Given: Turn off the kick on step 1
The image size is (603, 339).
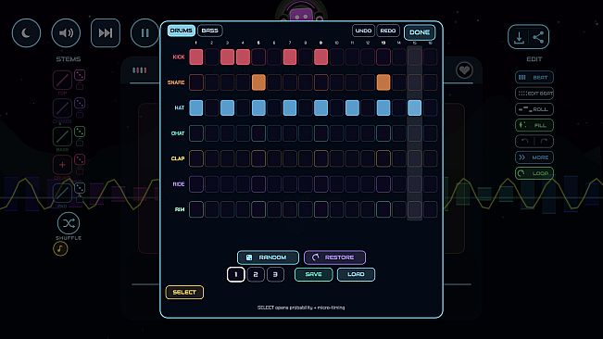Looking at the screenshot, I should 196,56.
